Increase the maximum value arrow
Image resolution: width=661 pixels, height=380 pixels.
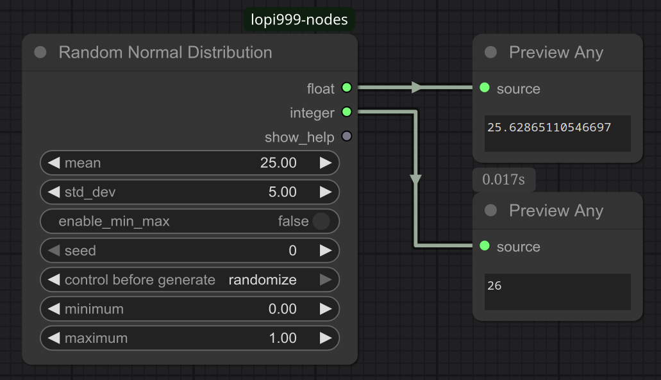point(326,338)
